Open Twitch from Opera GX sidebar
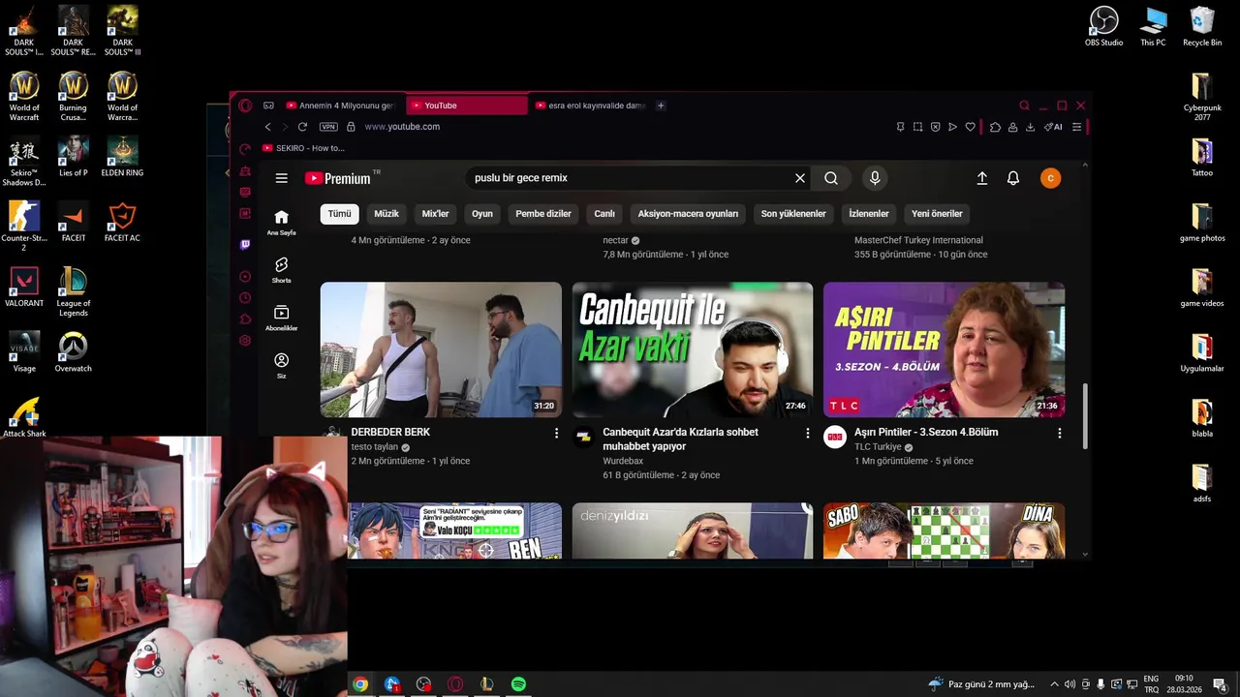The height and width of the screenshot is (697, 1240). pos(245,245)
